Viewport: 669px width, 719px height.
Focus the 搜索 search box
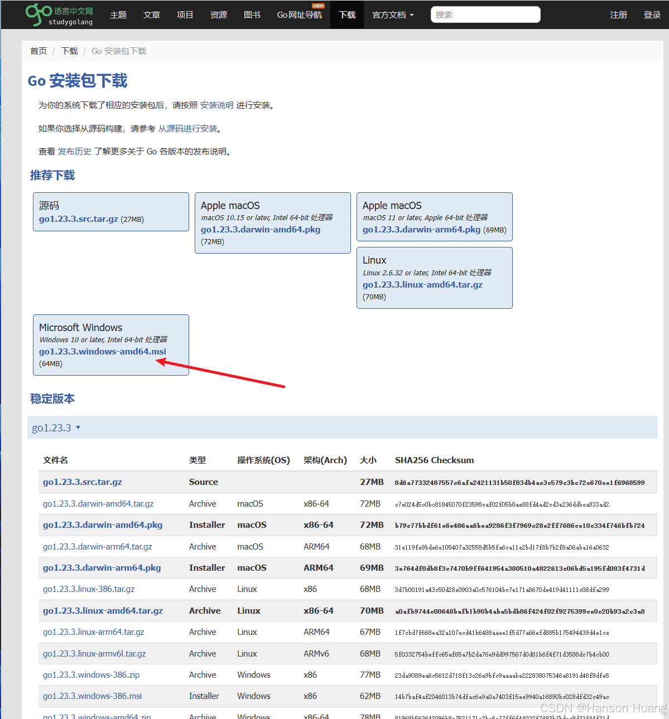(485, 14)
